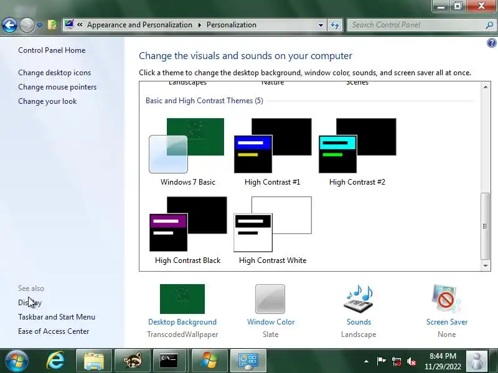This screenshot has height=373, width=498.
Task: Click the network tray icon
Action: pyautogui.click(x=397, y=361)
